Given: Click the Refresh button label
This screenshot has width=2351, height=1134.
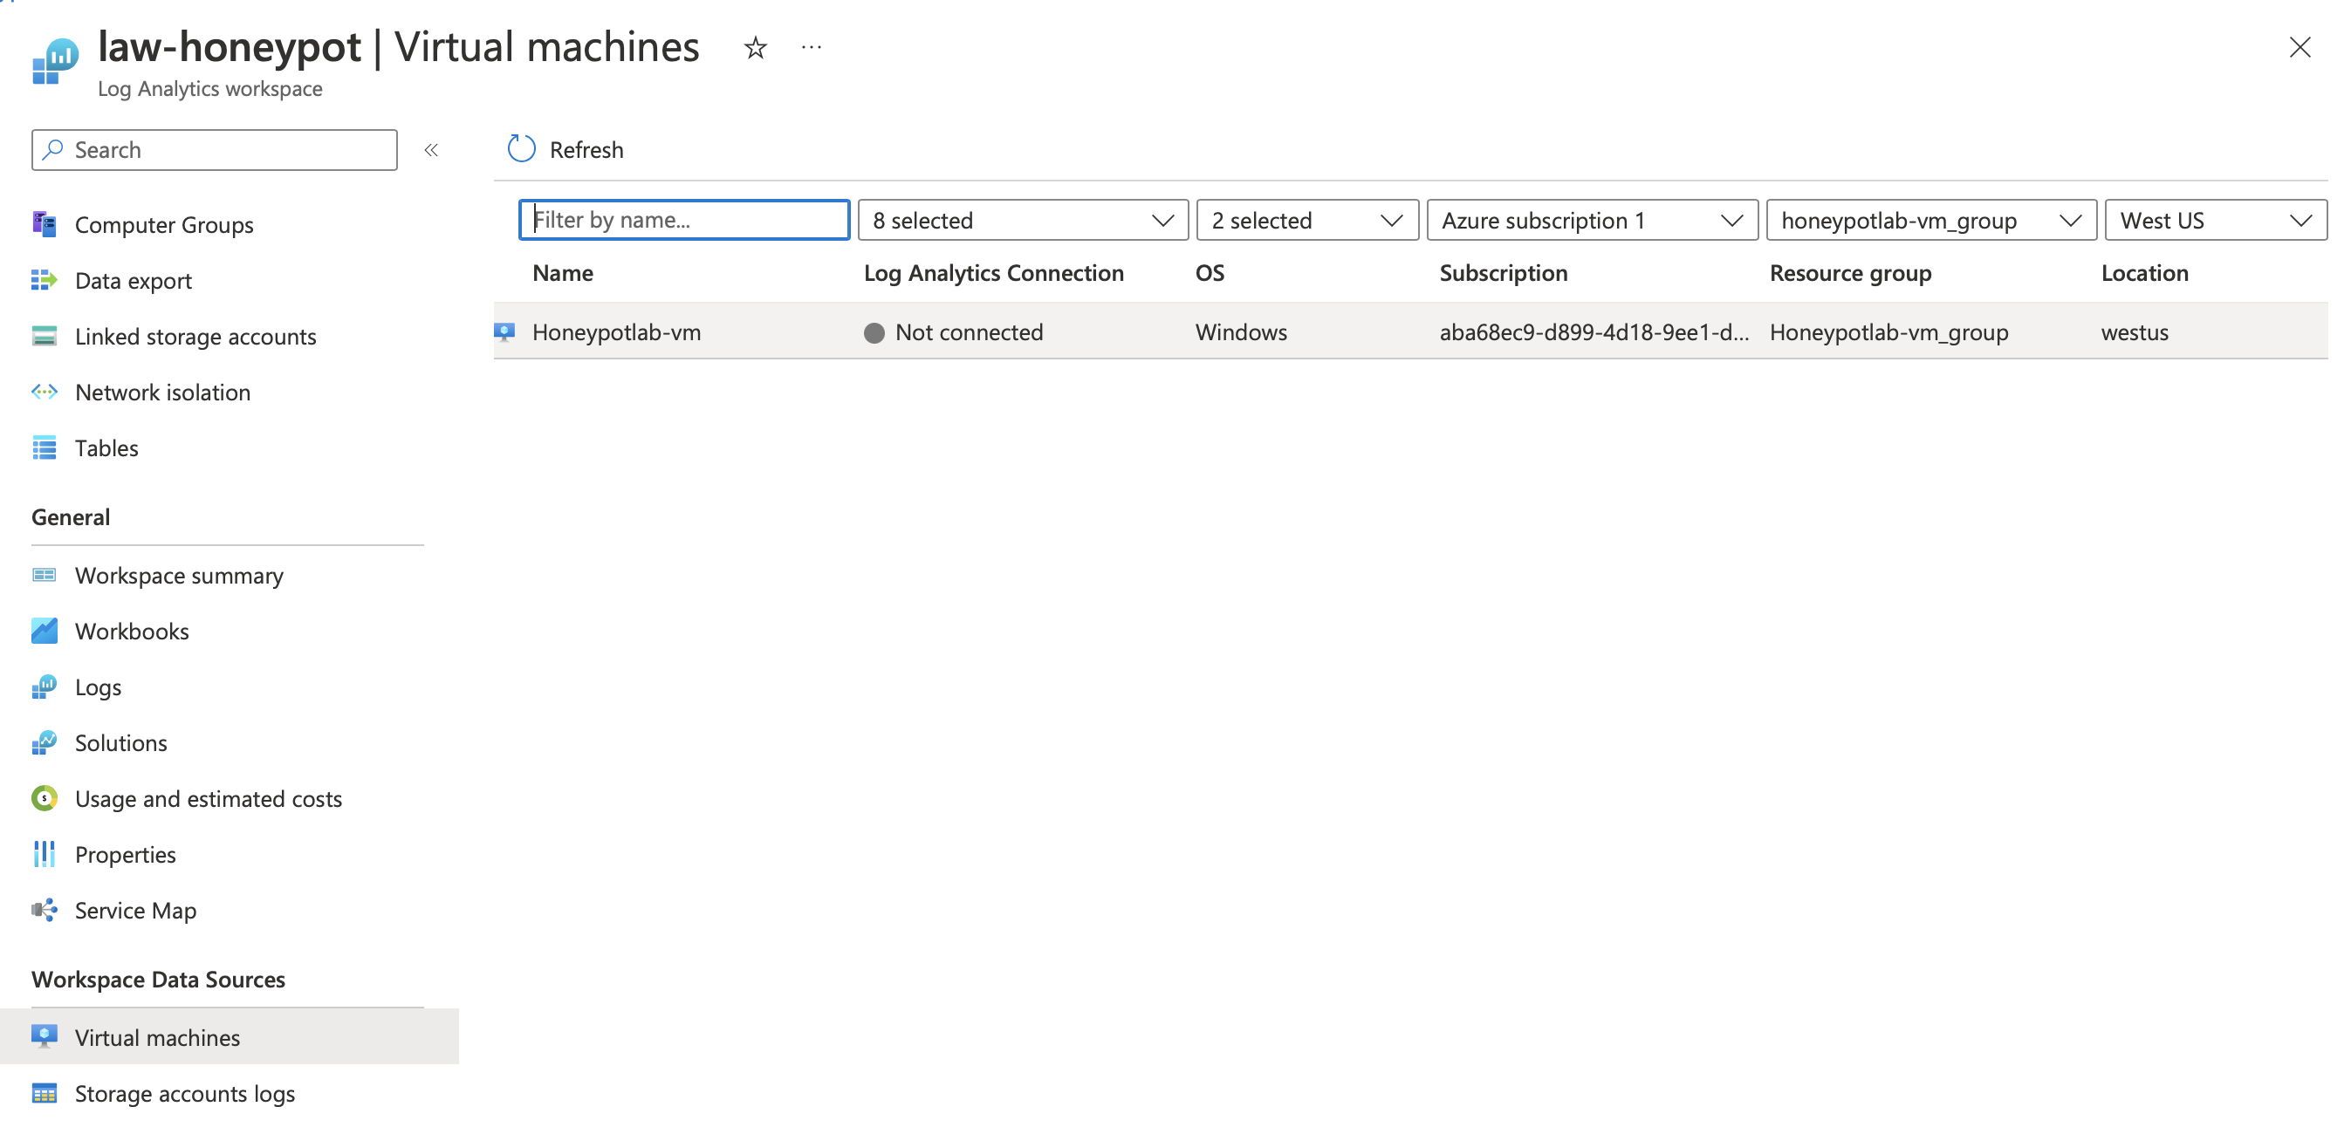Looking at the screenshot, I should [x=586, y=150].
